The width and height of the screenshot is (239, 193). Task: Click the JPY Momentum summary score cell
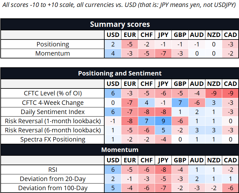pyautogui.click(x=163, y=53)
